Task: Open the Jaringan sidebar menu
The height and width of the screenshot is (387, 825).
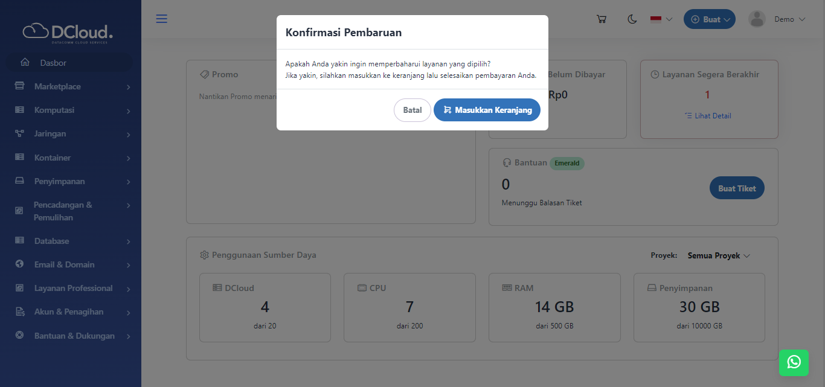Action: 71,133
